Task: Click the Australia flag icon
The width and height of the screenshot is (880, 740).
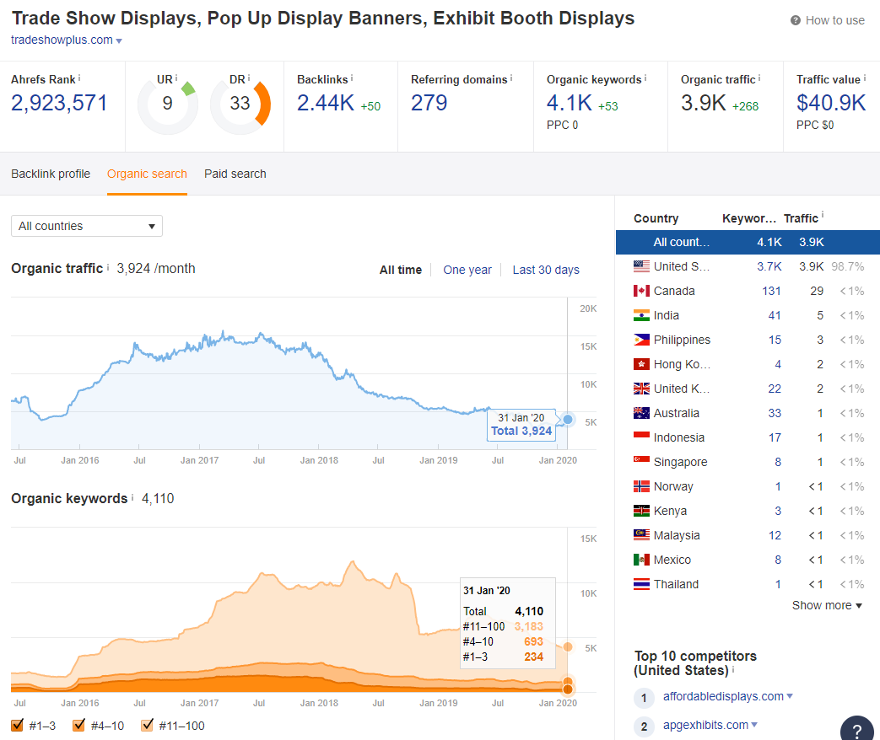Action: (x=641, y=413)
